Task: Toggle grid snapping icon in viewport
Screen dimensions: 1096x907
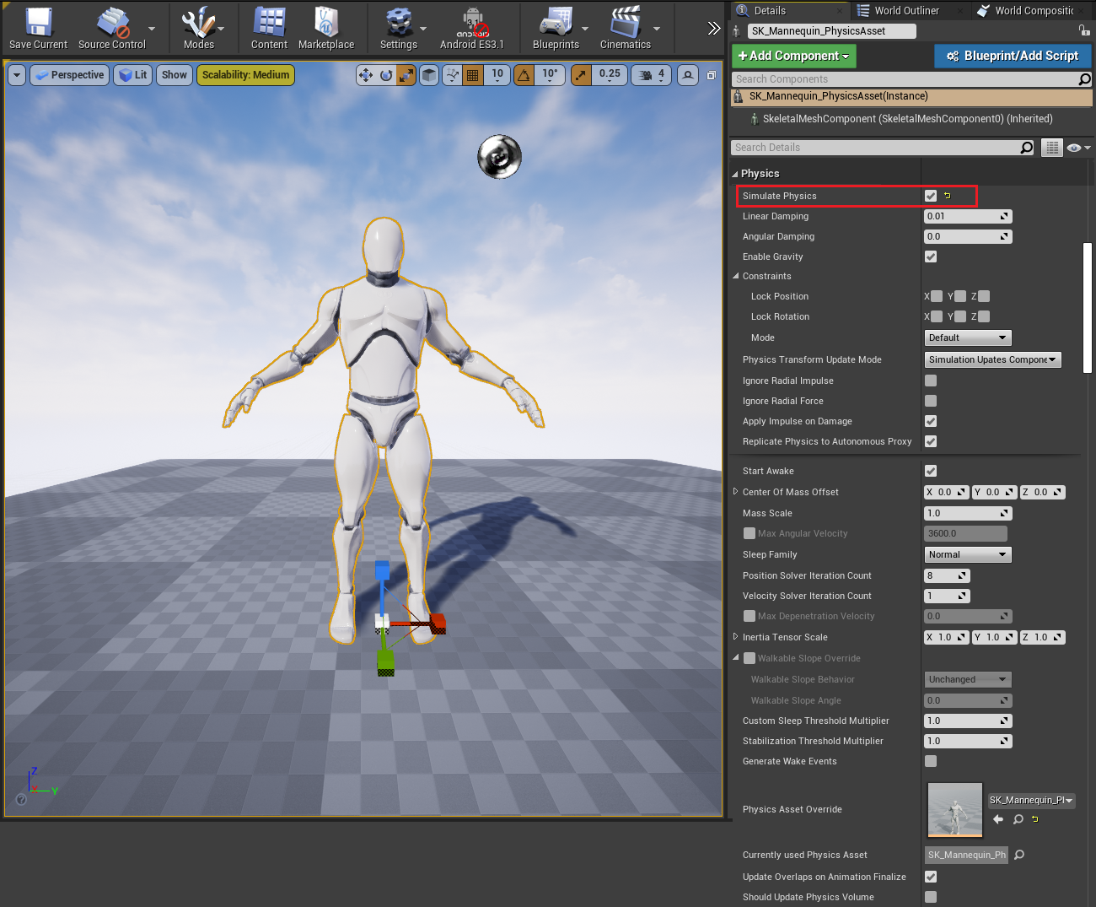Action: click(x=473, y=75)
